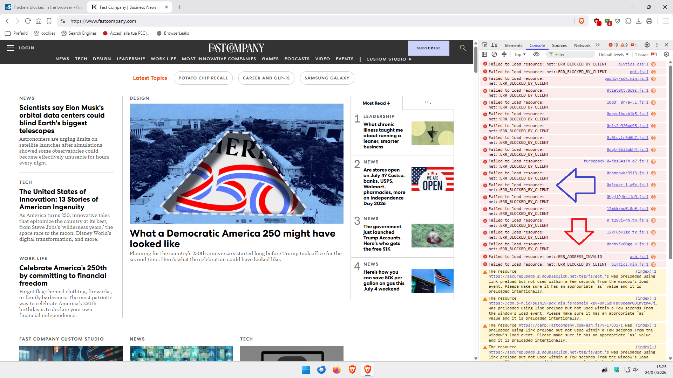
Task: Switch to the Sources tab in DevTools
Action: 559,45
